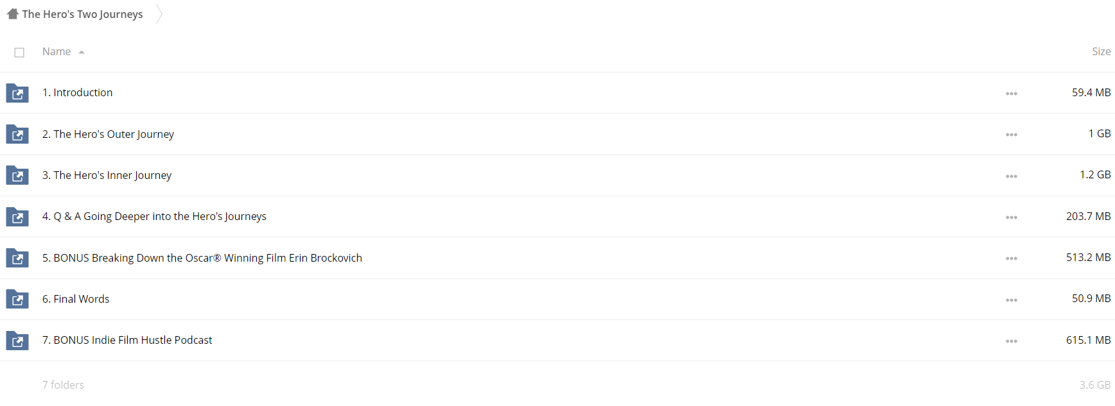Click shared folder icon for 1. Introduction
Image resolution: width=1115 pixels, height=406 pixels.
(17, 93)
